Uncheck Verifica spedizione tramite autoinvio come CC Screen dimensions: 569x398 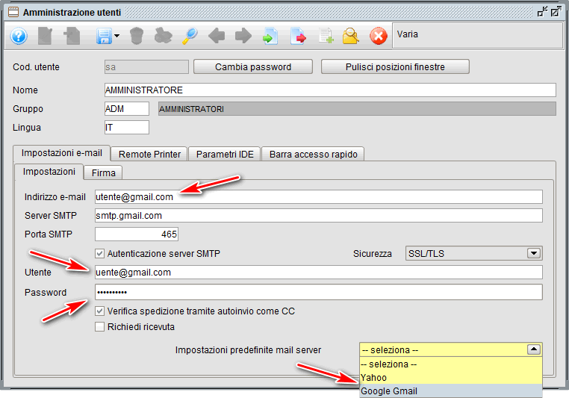[100, 311]
